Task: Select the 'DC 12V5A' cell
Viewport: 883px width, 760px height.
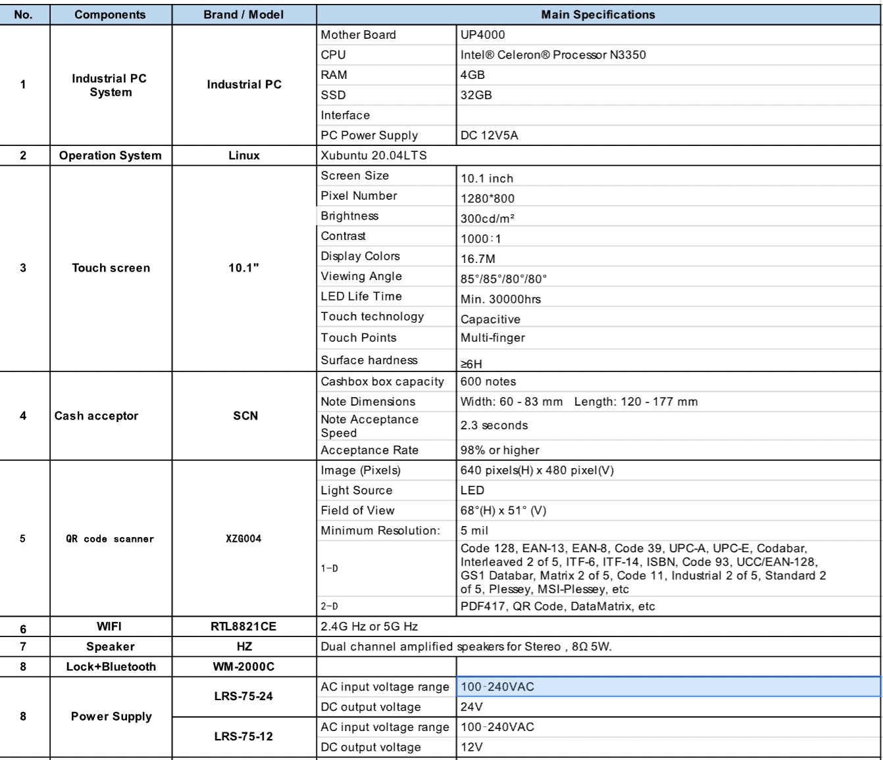Action: pos(669,135)
